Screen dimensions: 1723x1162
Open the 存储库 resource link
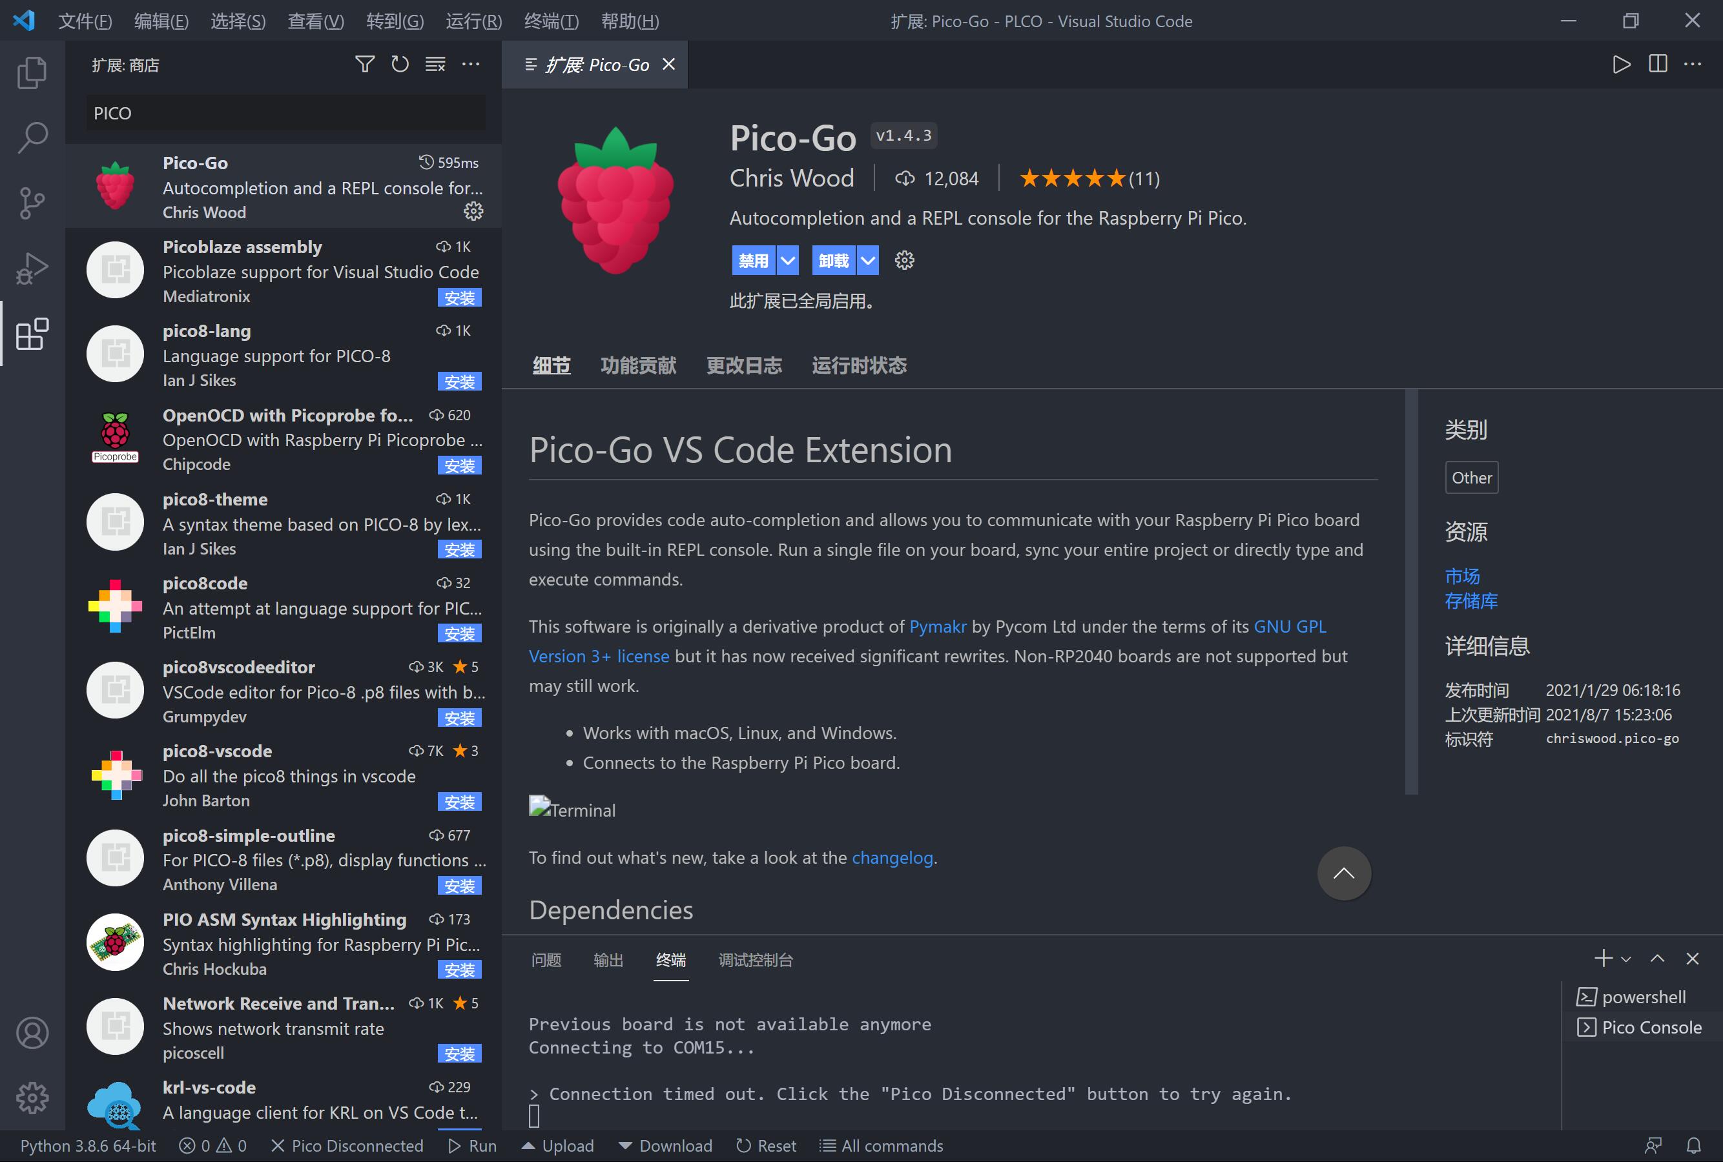coord(1471,600)
